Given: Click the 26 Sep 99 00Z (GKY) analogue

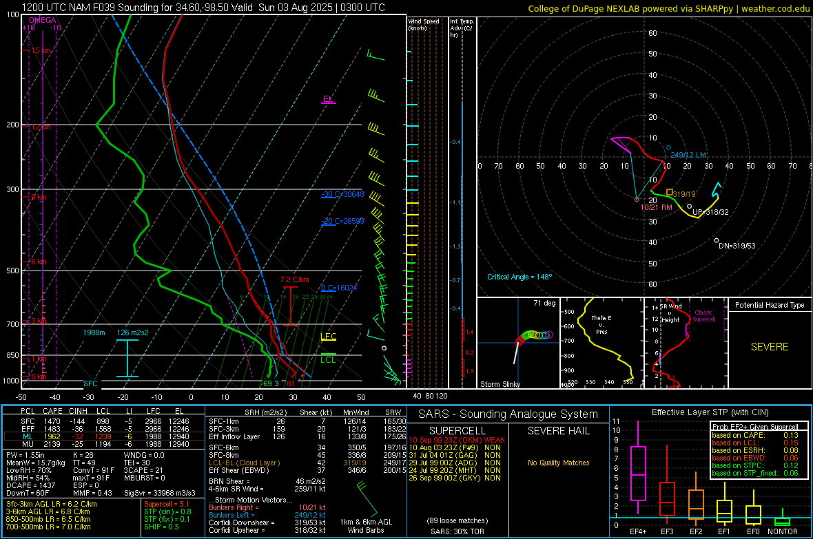Looking at the screenshot, I should (455, 478).
